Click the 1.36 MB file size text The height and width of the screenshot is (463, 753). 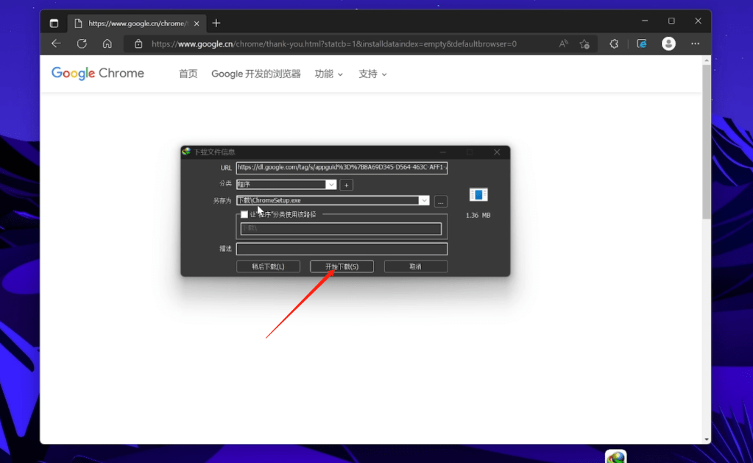(x=478, y=215)
